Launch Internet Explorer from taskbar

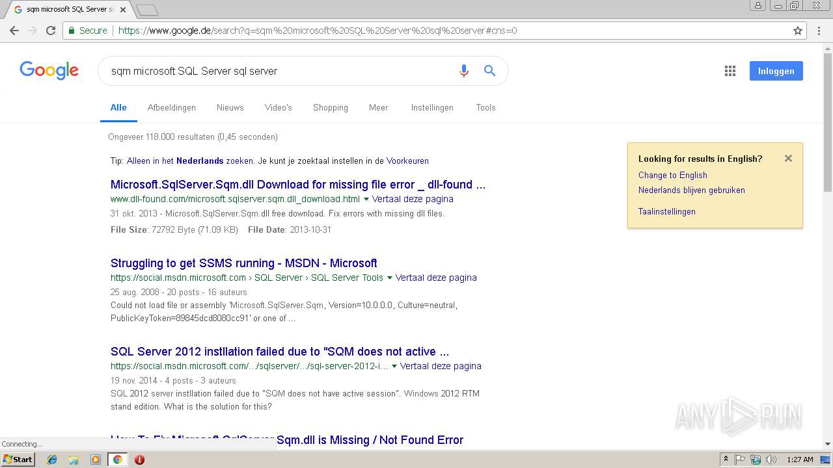[x=52, y=460]
